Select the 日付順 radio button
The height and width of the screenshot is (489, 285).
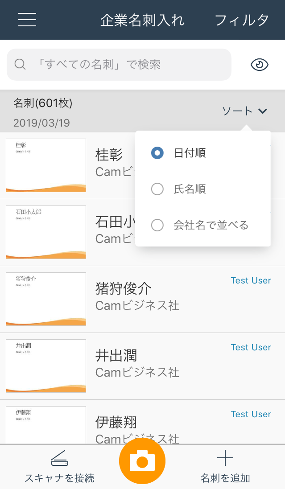click(x=157, y=153)
